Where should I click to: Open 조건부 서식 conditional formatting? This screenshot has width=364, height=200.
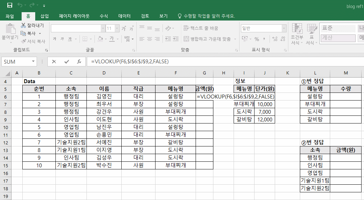tap(297, 34)
